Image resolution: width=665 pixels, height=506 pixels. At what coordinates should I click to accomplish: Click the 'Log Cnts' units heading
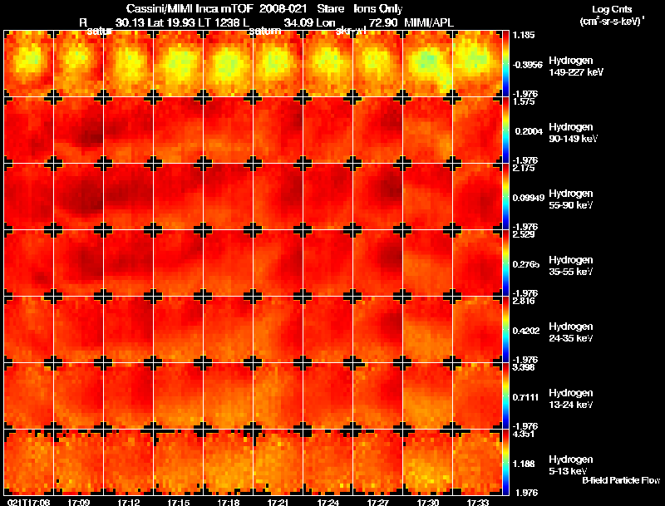click(x=612, y=9)
